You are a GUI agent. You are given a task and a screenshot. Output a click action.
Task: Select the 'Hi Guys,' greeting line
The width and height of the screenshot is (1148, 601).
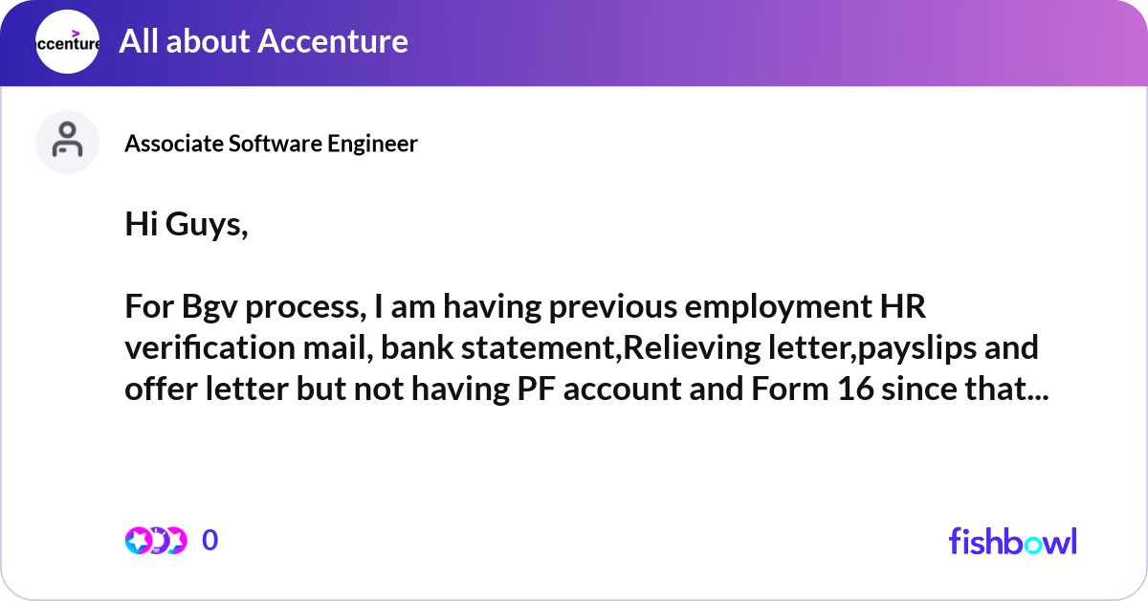coord(186,225)
